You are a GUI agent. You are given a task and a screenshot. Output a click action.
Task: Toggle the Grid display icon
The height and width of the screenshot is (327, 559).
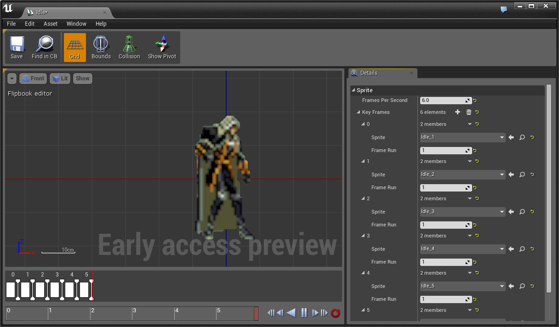(74, 47)
